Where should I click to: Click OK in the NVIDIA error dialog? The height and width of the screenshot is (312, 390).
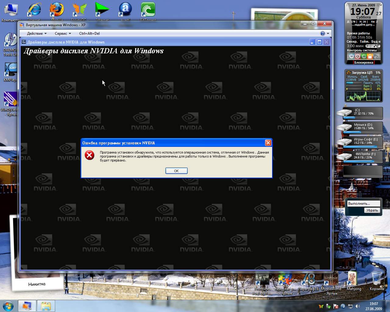(176, 171)
